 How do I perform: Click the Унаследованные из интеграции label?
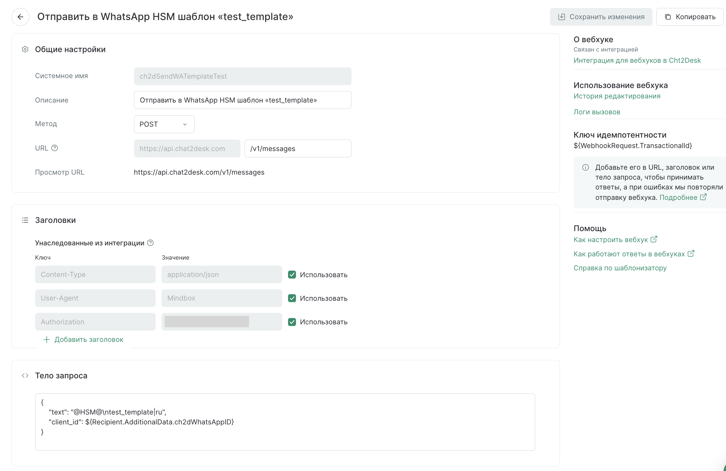tap(90, 243)
